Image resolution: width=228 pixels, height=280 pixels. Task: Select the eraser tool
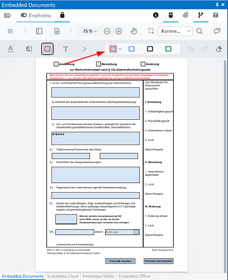[218, 49]
